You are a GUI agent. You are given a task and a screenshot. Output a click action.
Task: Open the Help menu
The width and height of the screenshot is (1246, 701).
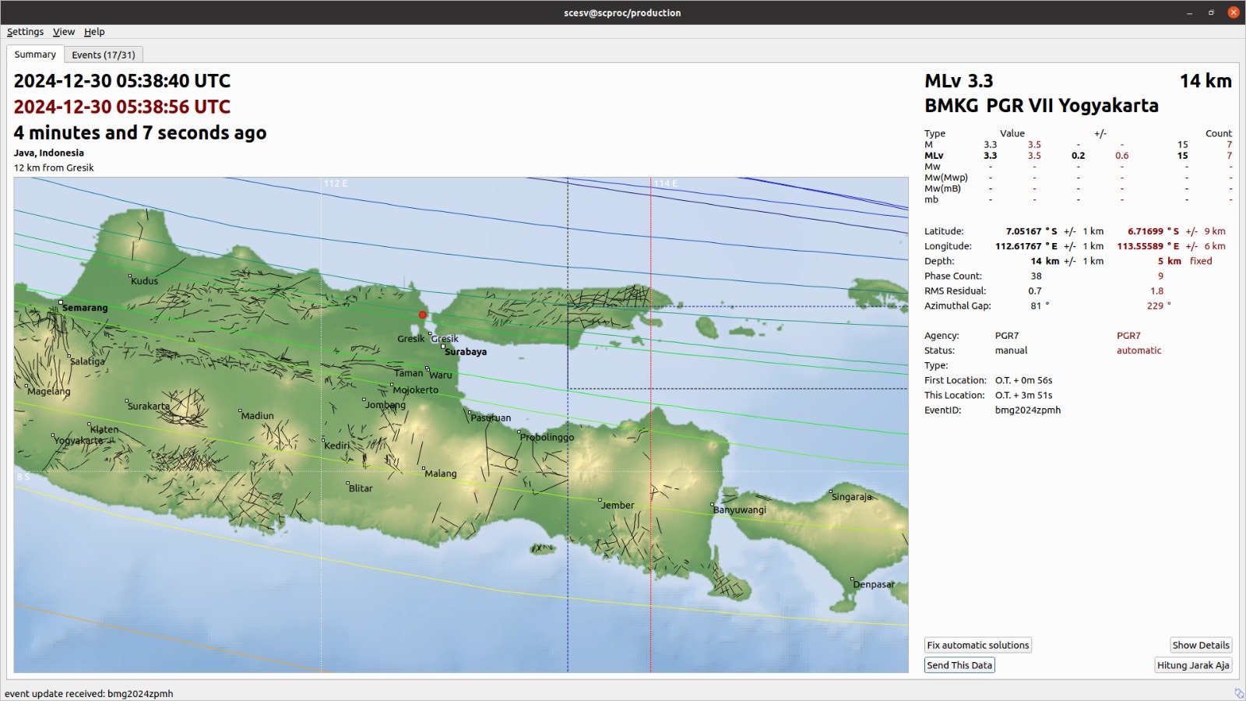(x=94, y=32)
